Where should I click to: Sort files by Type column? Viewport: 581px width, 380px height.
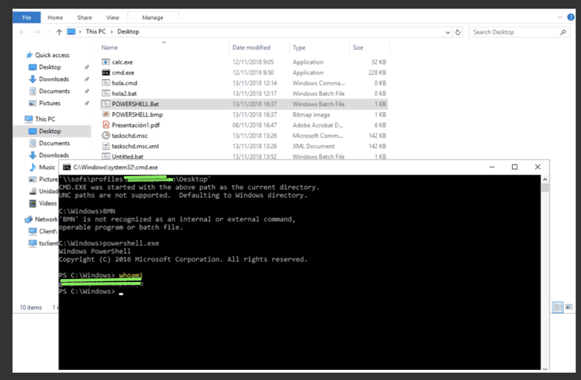pos(299,47)
